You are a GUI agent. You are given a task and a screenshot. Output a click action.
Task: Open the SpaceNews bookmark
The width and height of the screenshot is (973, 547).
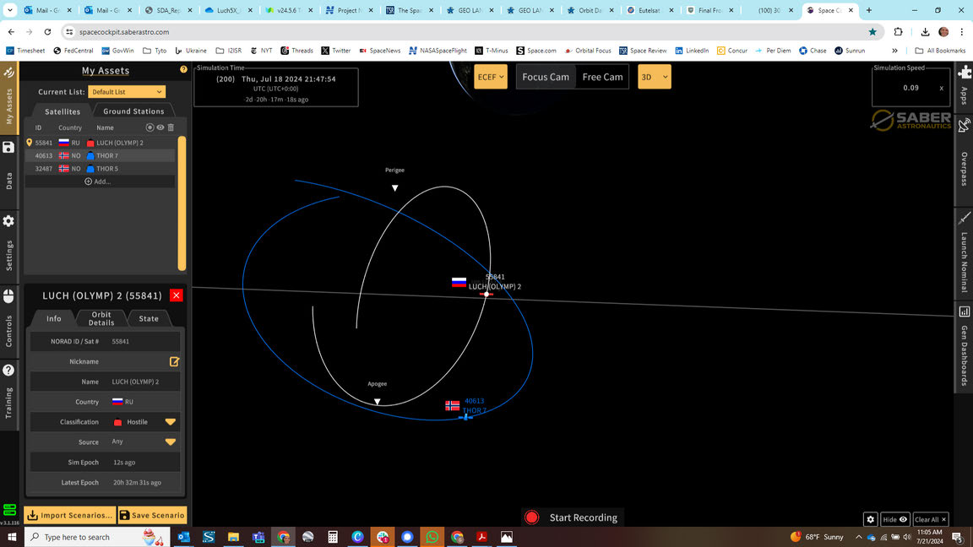(x=380, y=51)
